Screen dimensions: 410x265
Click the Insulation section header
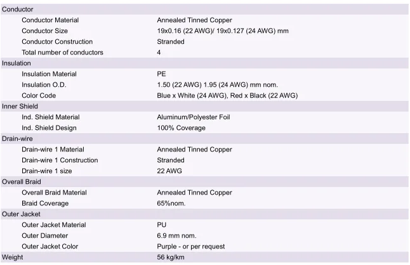(17, 63)
